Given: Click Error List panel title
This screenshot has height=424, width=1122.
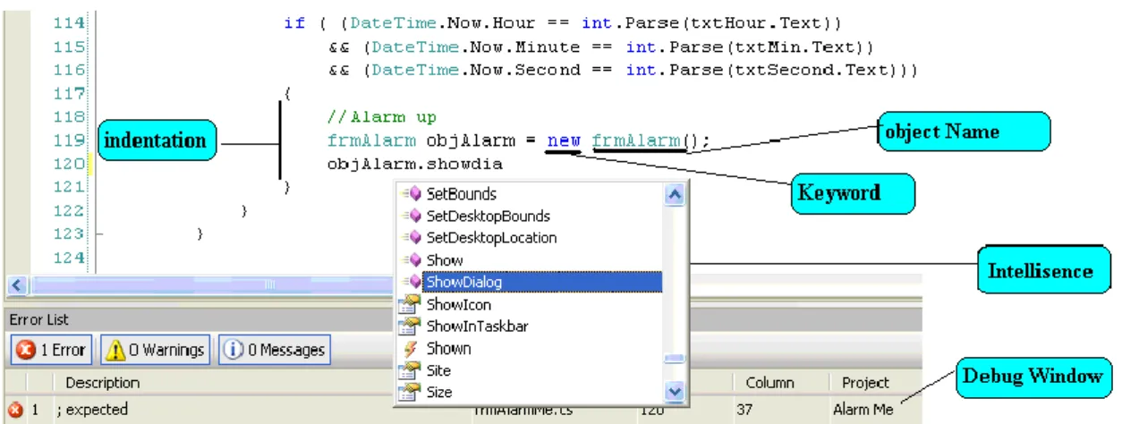Looking at the screenshot, I should [39, 319].
